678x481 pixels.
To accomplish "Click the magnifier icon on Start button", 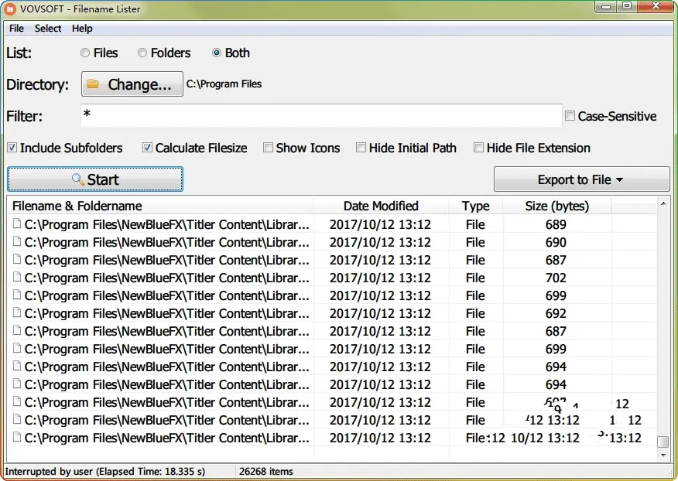I will tap(78, 179).
